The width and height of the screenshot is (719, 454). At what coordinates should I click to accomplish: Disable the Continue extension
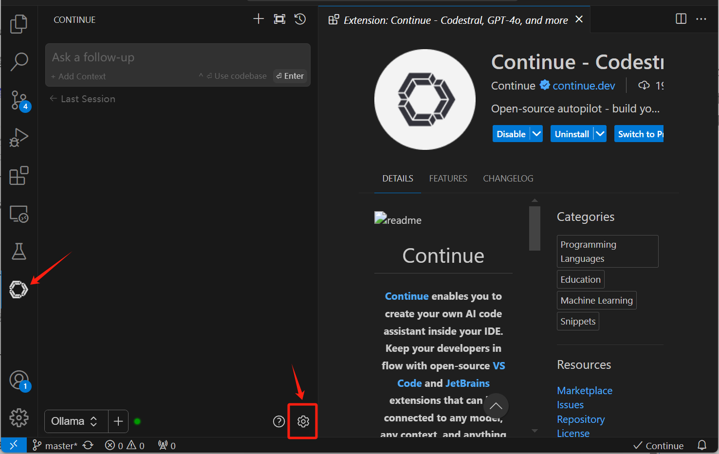tap(511, 134)
